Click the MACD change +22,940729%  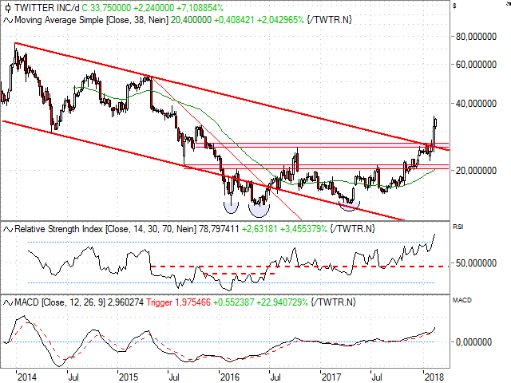pos(282,302)
